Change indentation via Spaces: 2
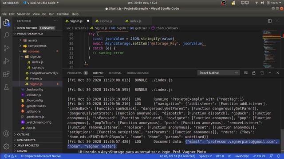This screenshot has width=284, height=159. pos(205,156)
